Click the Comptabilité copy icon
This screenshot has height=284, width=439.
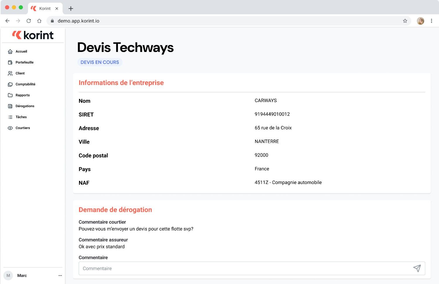[x=10, y=84]
